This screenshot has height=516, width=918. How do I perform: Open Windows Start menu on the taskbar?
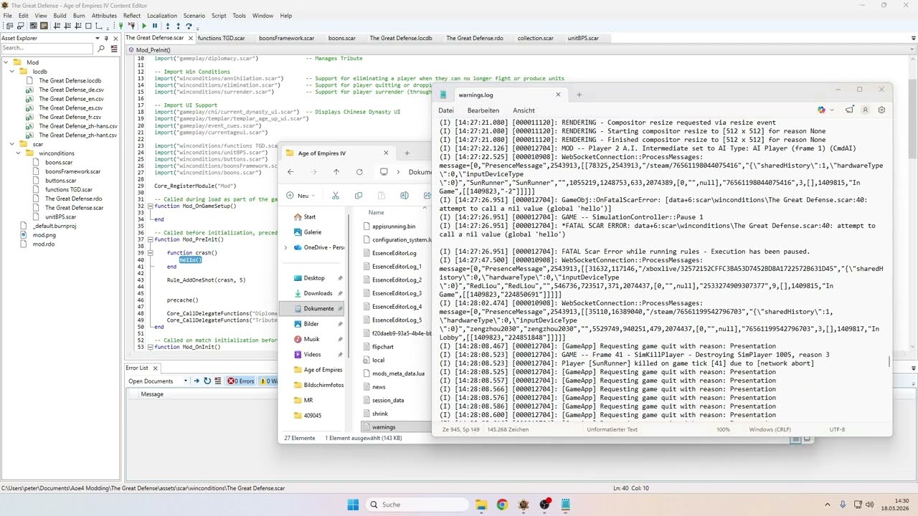[x=354, y=505]
